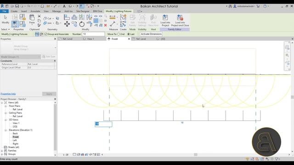Click the Match Type Properties icon

(39, 25)
